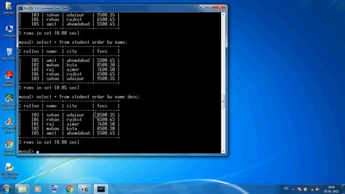The width and height of the screenshot is (345, 194).
Task: Select the IDLE Python desktop shortcut
Action: click(9, 171)
